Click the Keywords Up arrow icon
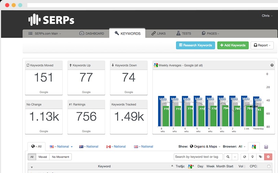The image size is (278, 173). (x=71, y=65)
